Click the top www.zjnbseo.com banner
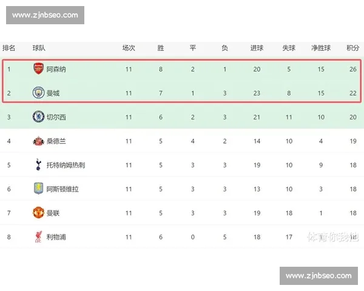 [x=45, y=15]
